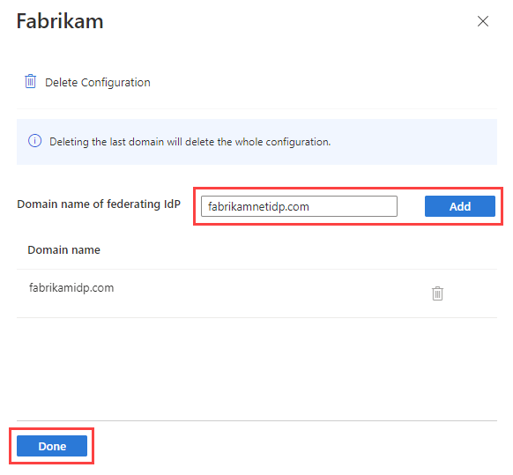Focus the federating IdP domain input

[299, 206]
